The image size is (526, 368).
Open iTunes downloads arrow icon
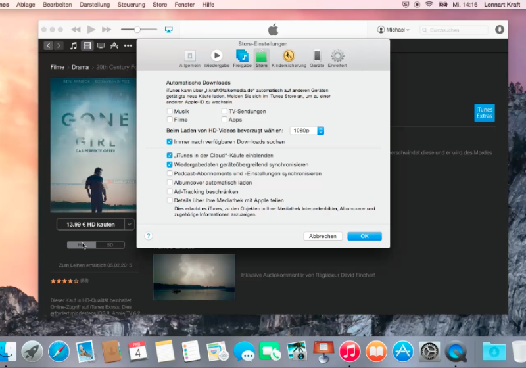pos(500,30)
